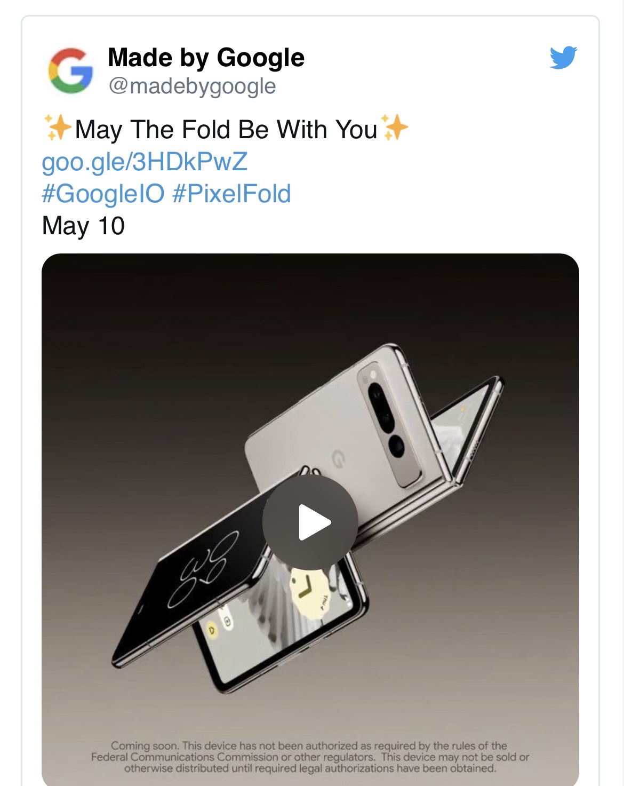Click the @madebygoogle handle
The width and height of the screenshot is (624, 786).
click(192, 86)
